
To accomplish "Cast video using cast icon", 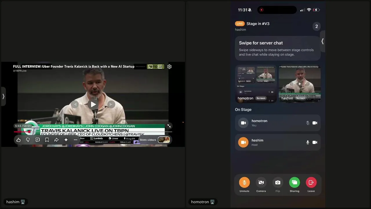I will (150, 67).
